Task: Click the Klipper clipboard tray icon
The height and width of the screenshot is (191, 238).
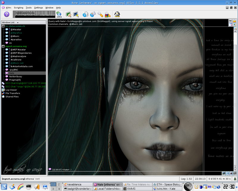Action: click(196, 187)
